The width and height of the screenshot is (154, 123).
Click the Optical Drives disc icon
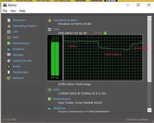(9, 61)
